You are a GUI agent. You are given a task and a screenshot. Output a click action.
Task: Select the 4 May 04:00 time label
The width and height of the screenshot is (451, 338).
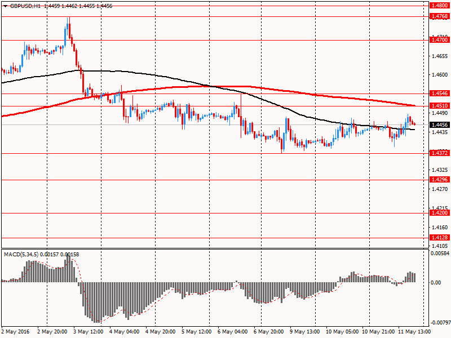(125, 332)
